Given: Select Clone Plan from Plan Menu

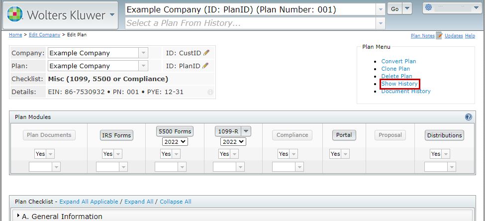Looking at the screenshot, I should pyautogui.click(x=395, y=69).
